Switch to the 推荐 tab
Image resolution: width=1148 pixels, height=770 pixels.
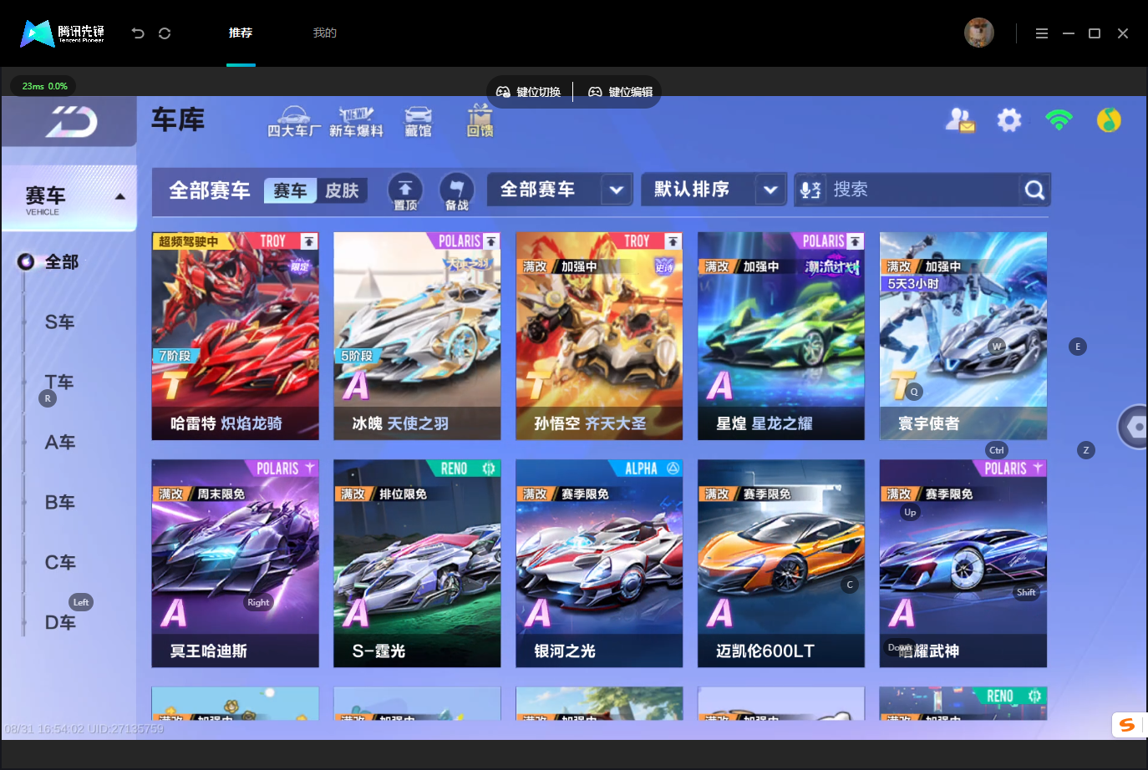click(241, 33)
